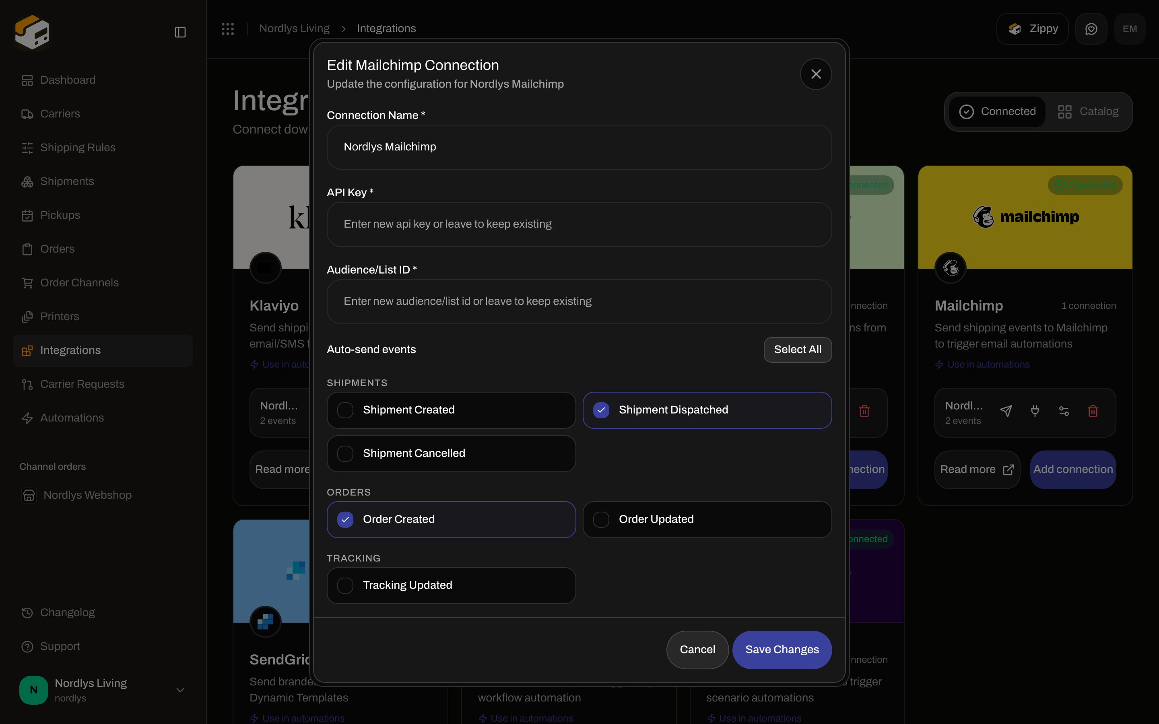This screenshot has height=724, width=1159.
Task: Click the Pickups calendar icon
Action: coord(27,216)
